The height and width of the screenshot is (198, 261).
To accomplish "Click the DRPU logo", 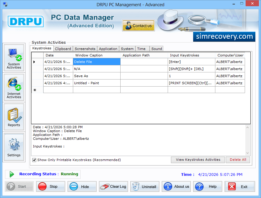I will 26,22.
